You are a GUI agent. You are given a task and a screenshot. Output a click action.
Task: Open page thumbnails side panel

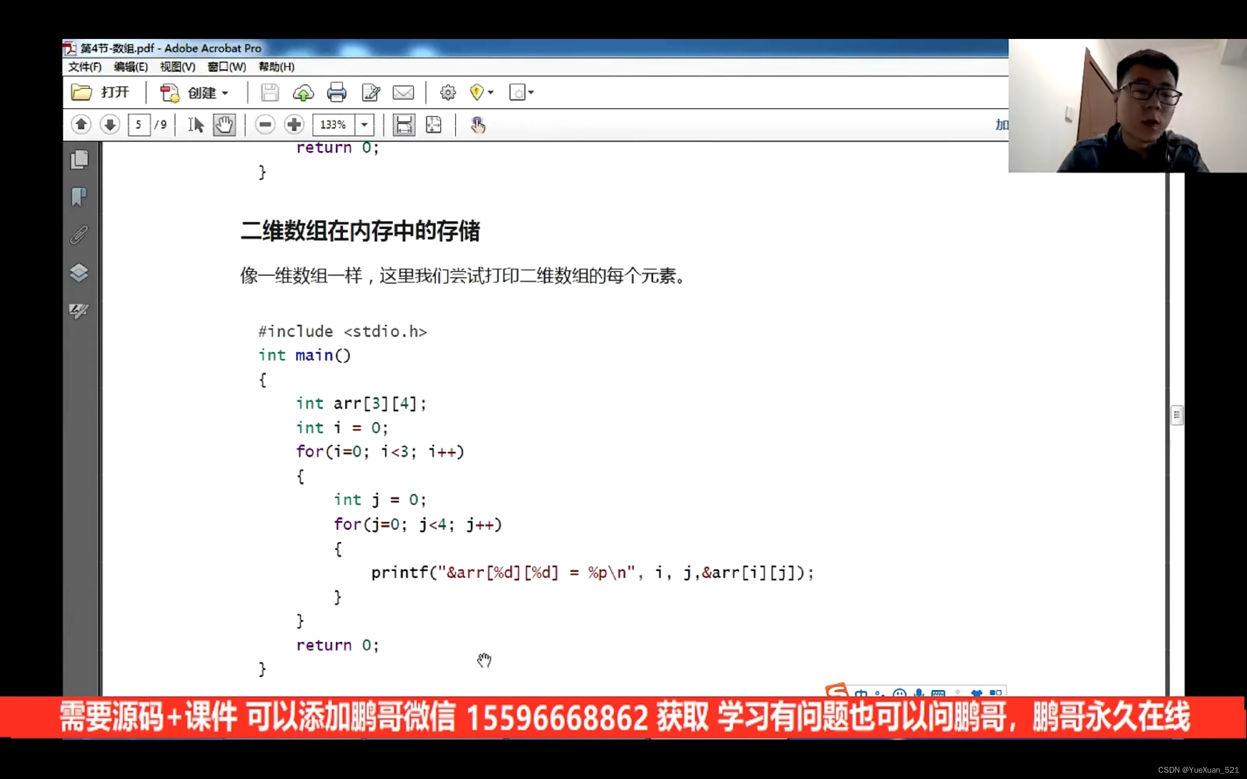pyautogui.click(x=79, y=159)
